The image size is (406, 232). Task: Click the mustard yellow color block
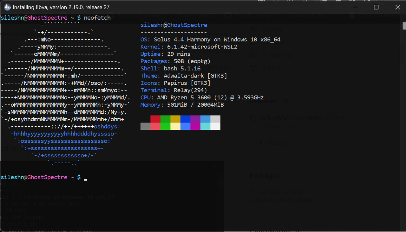point(175,119)
